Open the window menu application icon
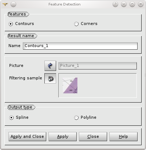This screenshot has height=150, width=146. click(x=5, y=4)
